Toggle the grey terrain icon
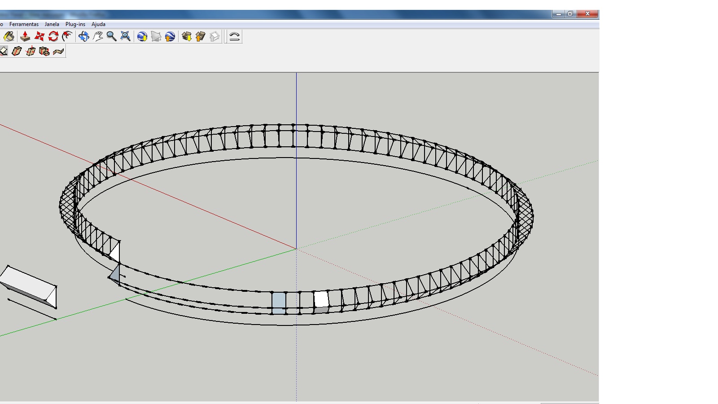Viewport: 718px width, 404px height. tap(156, 36)
